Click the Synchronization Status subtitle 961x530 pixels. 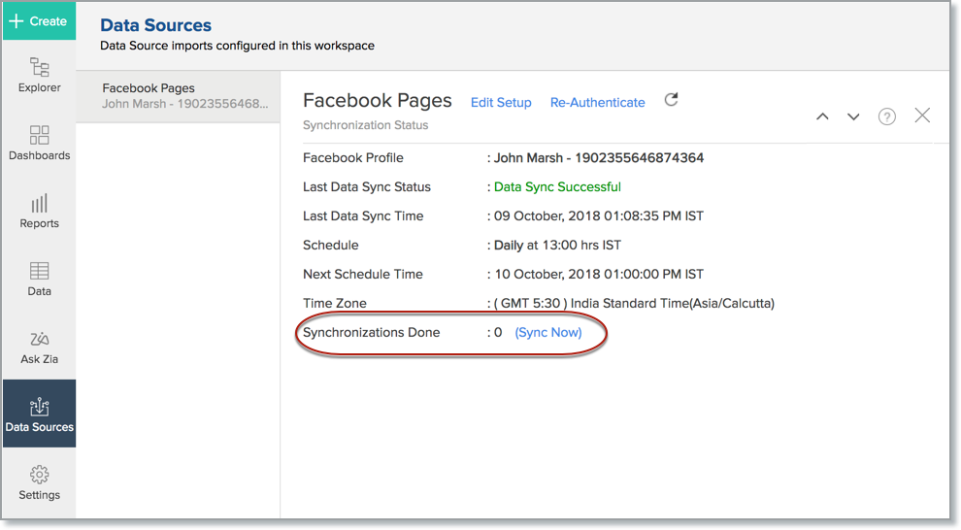[x=365, y=125]
